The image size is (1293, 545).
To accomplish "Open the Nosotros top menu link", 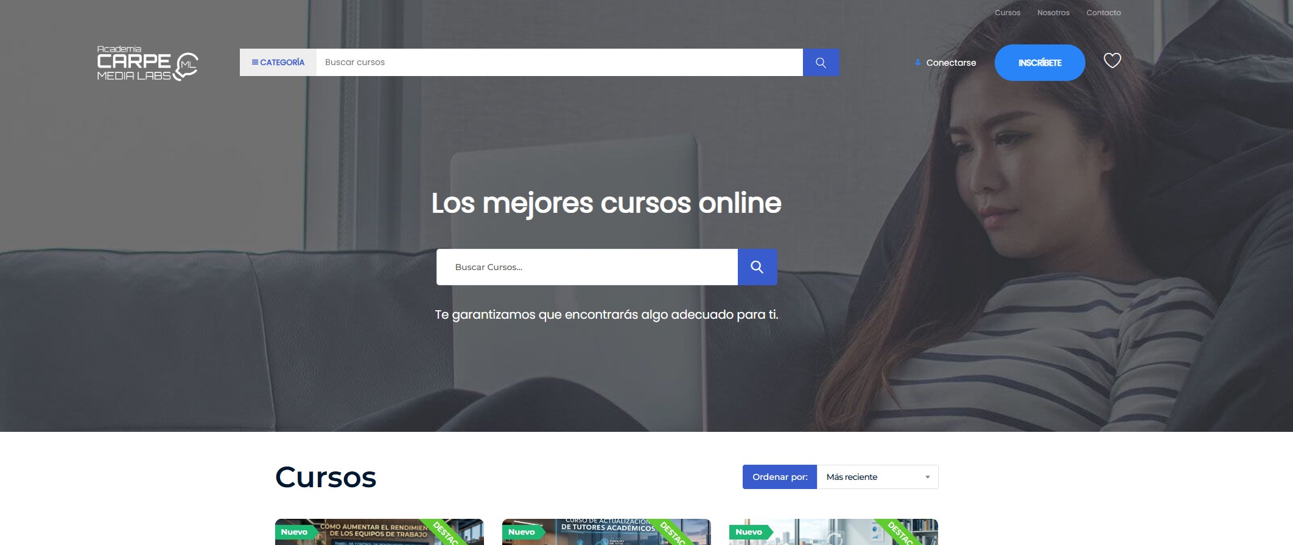I will pos(1053,13).
